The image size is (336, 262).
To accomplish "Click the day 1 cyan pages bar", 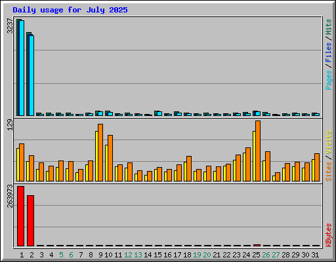I will tap(22, 68).
